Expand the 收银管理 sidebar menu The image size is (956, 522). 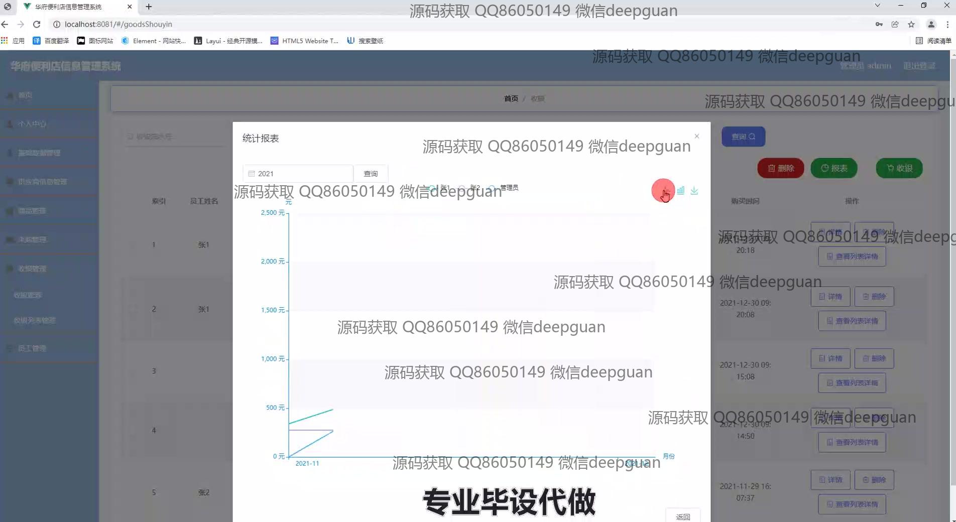pos(32,269)
